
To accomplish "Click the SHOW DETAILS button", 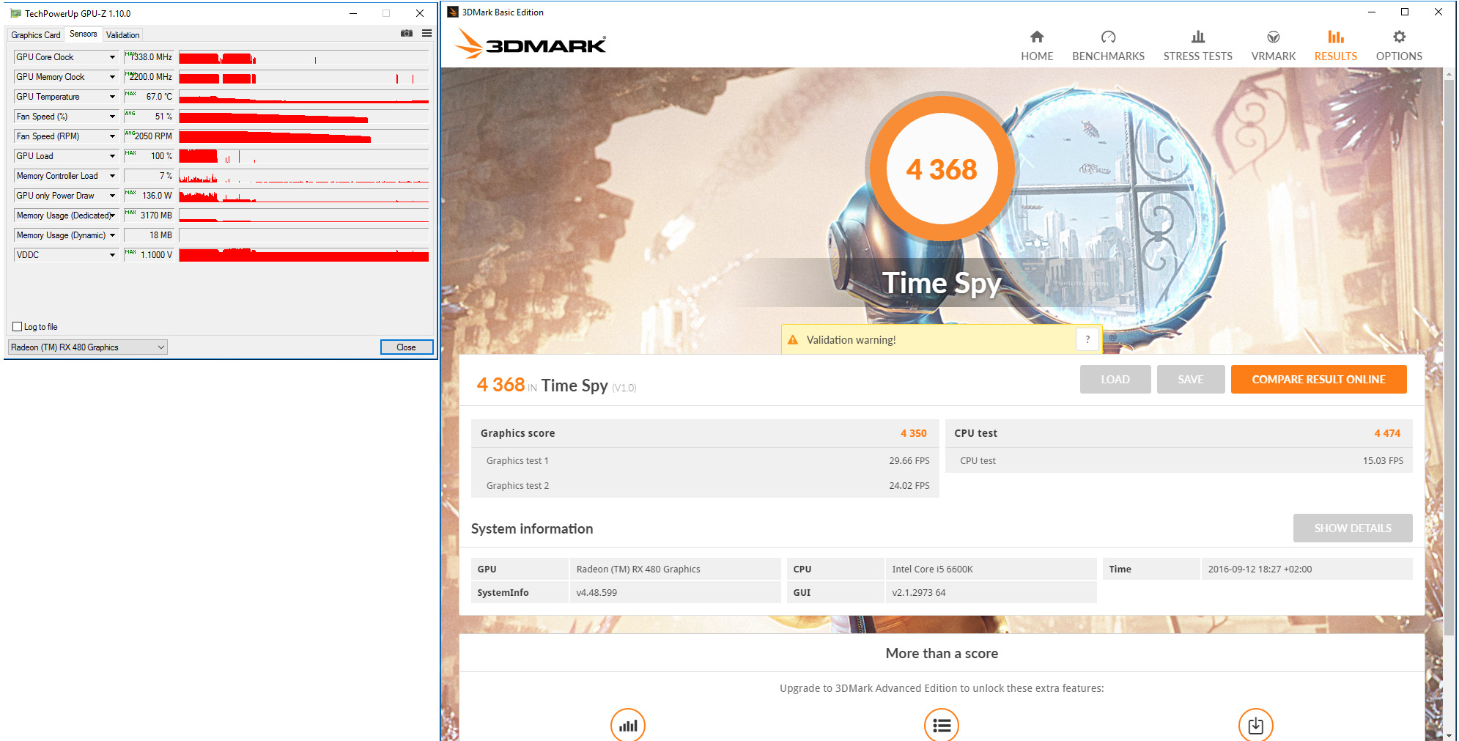I will point(1353,528).
